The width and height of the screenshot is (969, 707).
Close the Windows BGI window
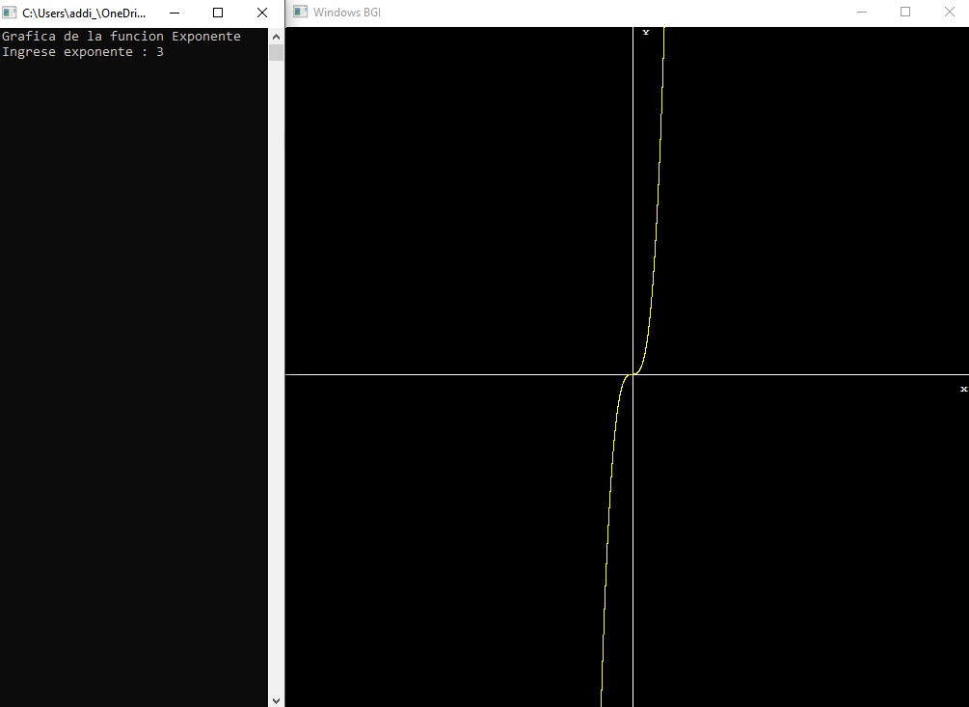tap(949, 12)
